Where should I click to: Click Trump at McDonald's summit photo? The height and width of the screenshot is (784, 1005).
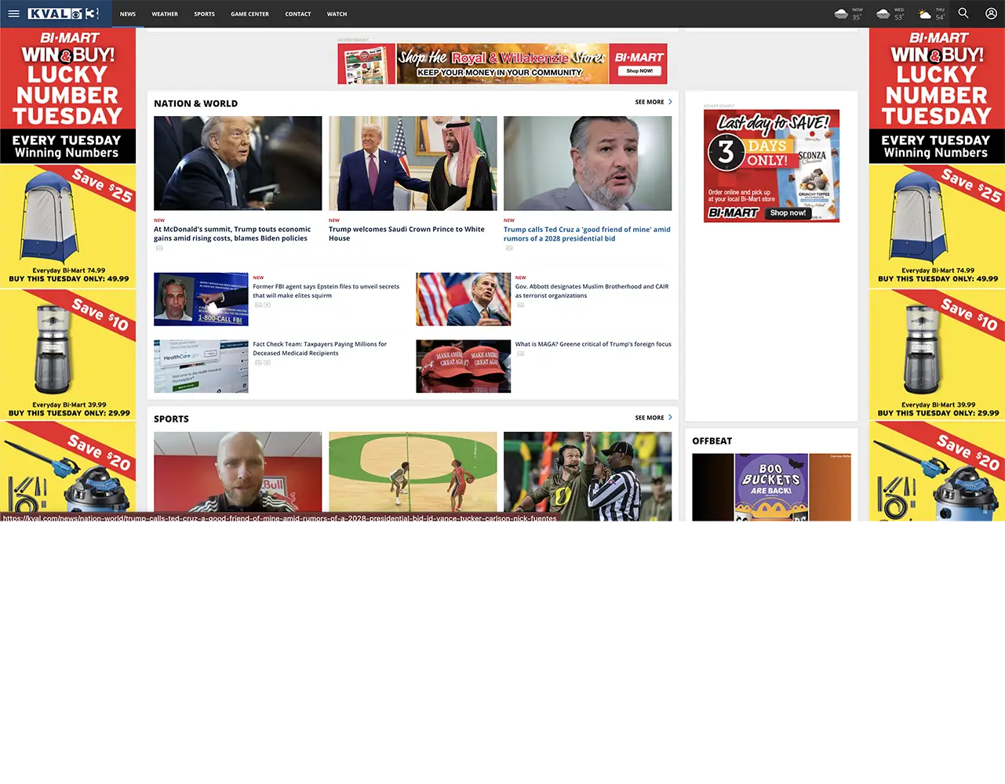238,163
